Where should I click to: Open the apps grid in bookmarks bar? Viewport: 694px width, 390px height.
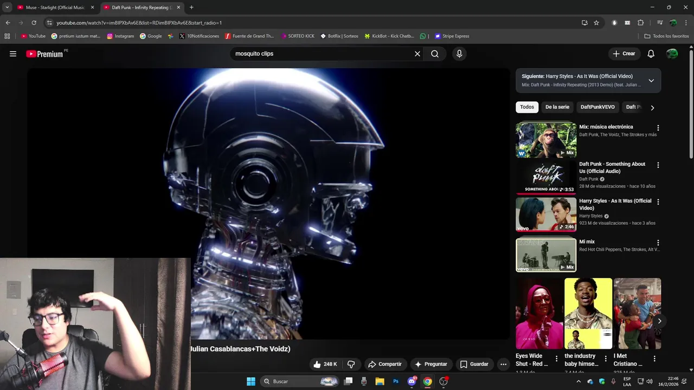click(7, 36)
